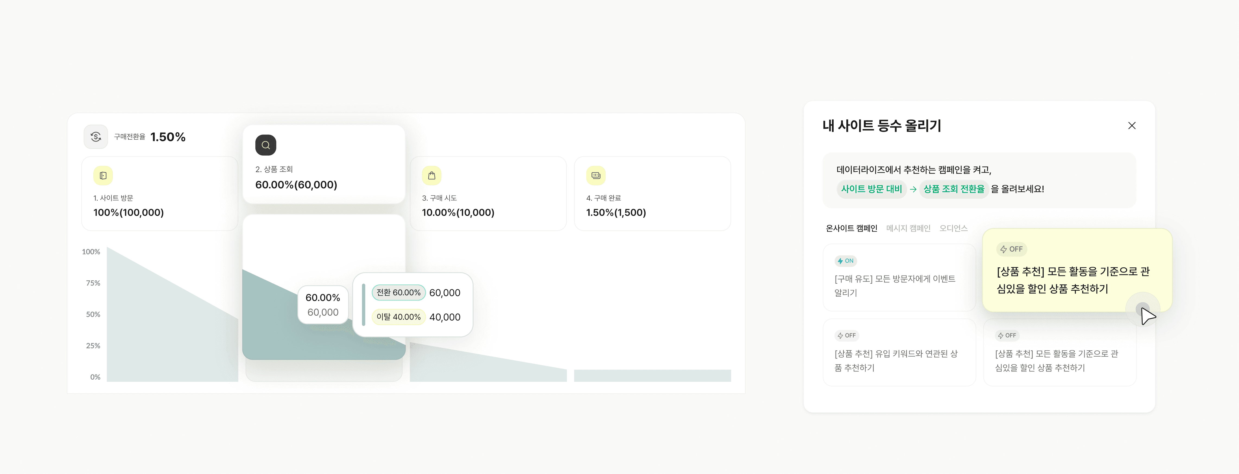The width and height of the screenshot is (1239, 474).
Task: Toggle OFF badge on bottom-right 상품 추천 card
Action: click(1007, 335)
